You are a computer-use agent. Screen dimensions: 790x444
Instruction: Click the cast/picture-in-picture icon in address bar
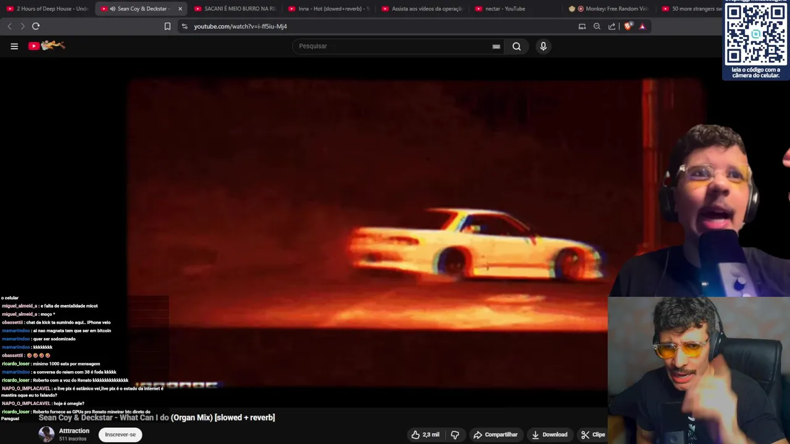[x=582, y=27]
